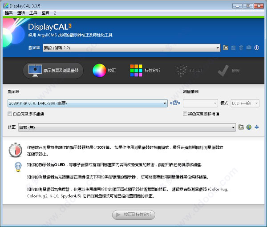Open the measurement instrument dropdown
267x227 pixels.
click(x=200, y=103)
